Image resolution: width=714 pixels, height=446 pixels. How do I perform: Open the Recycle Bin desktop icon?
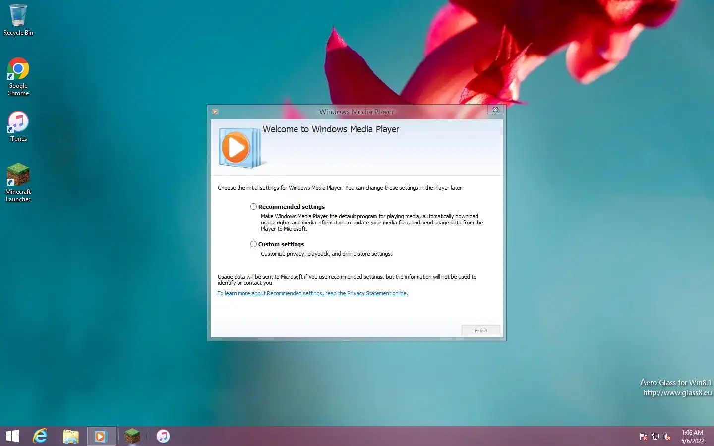click(x=18, y=20)
